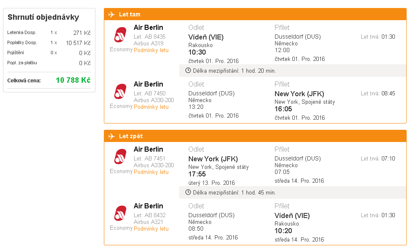The height and width of the screenshot is (247, 410).
Task: Click the Air Berlin logo for flight AB 7451
Action: [120, 156]
